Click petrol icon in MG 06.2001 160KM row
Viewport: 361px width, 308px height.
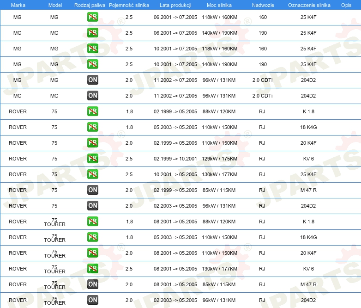coord(92,17)
